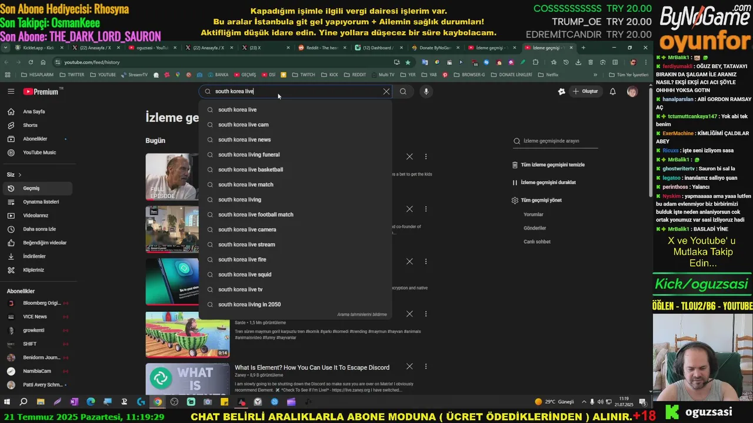Switch to the Donate ByNoGame browser tab
753x423 pixels.
[435, 48]
